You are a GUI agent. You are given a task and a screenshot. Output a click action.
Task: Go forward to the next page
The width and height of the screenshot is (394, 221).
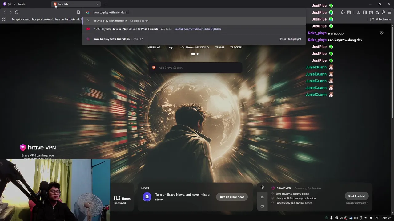click(10, 12)
